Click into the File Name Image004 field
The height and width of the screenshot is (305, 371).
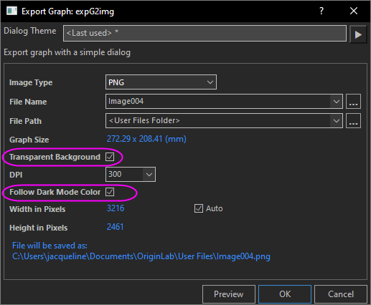218,102
